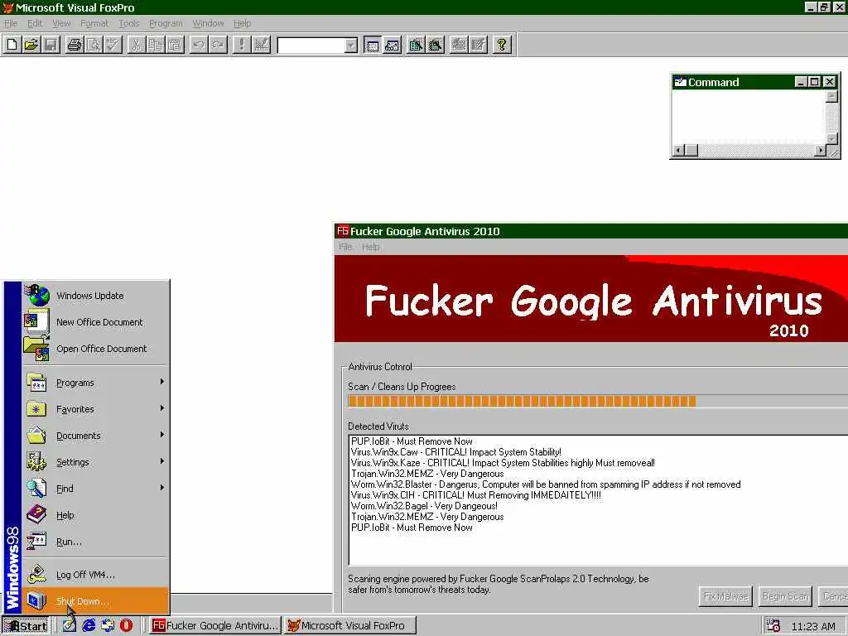
Task: Click the Fix Malware button
Action: pos(725,596)
